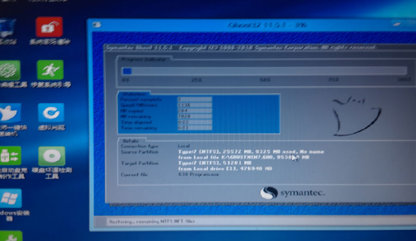The image size is (416, 241).
Task: Click the 25% mark under progress bar
Action: point(196,80)
